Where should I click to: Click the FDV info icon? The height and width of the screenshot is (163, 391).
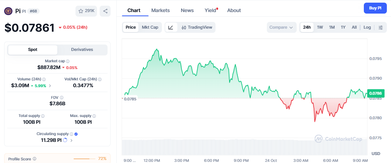click(x=62, y=97)
